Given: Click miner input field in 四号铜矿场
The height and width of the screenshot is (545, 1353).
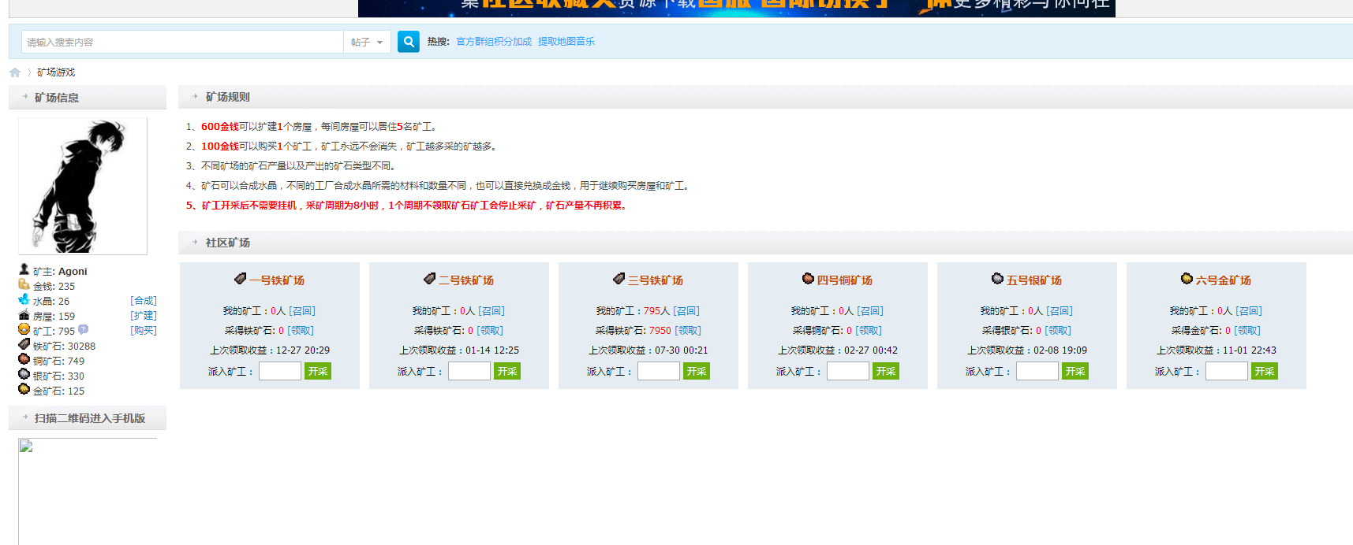Looking at the screenshot, I should 848,371.
